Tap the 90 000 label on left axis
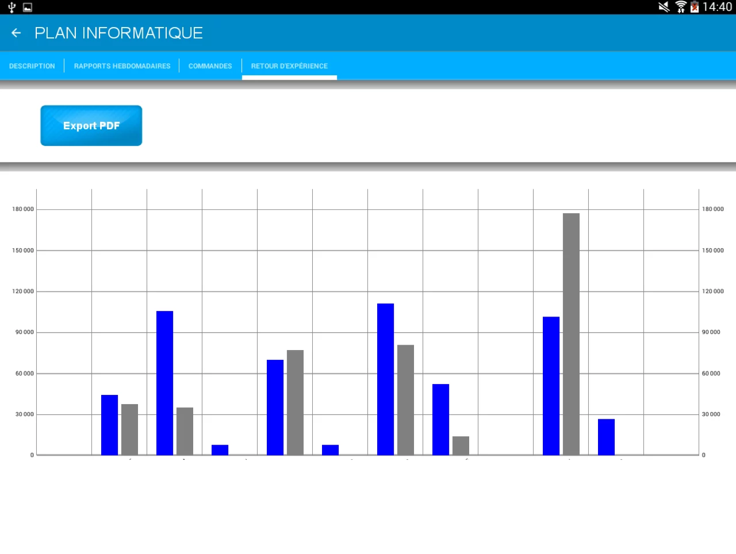The height and width of the screenshot is (554, 736). tap(24, 332)
